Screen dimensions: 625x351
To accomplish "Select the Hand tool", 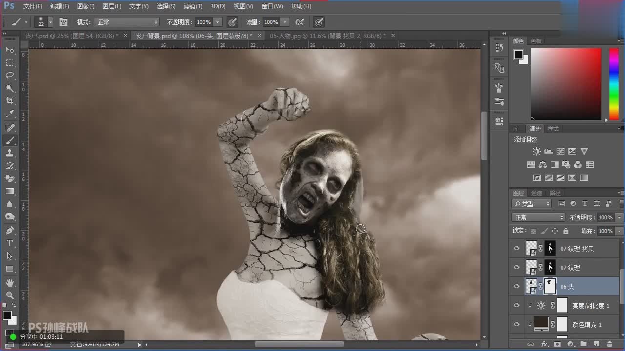I will [x=10, y=282].
